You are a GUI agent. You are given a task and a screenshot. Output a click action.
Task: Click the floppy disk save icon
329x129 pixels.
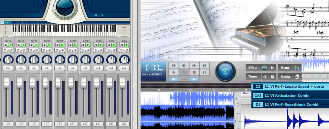[96, 15]
